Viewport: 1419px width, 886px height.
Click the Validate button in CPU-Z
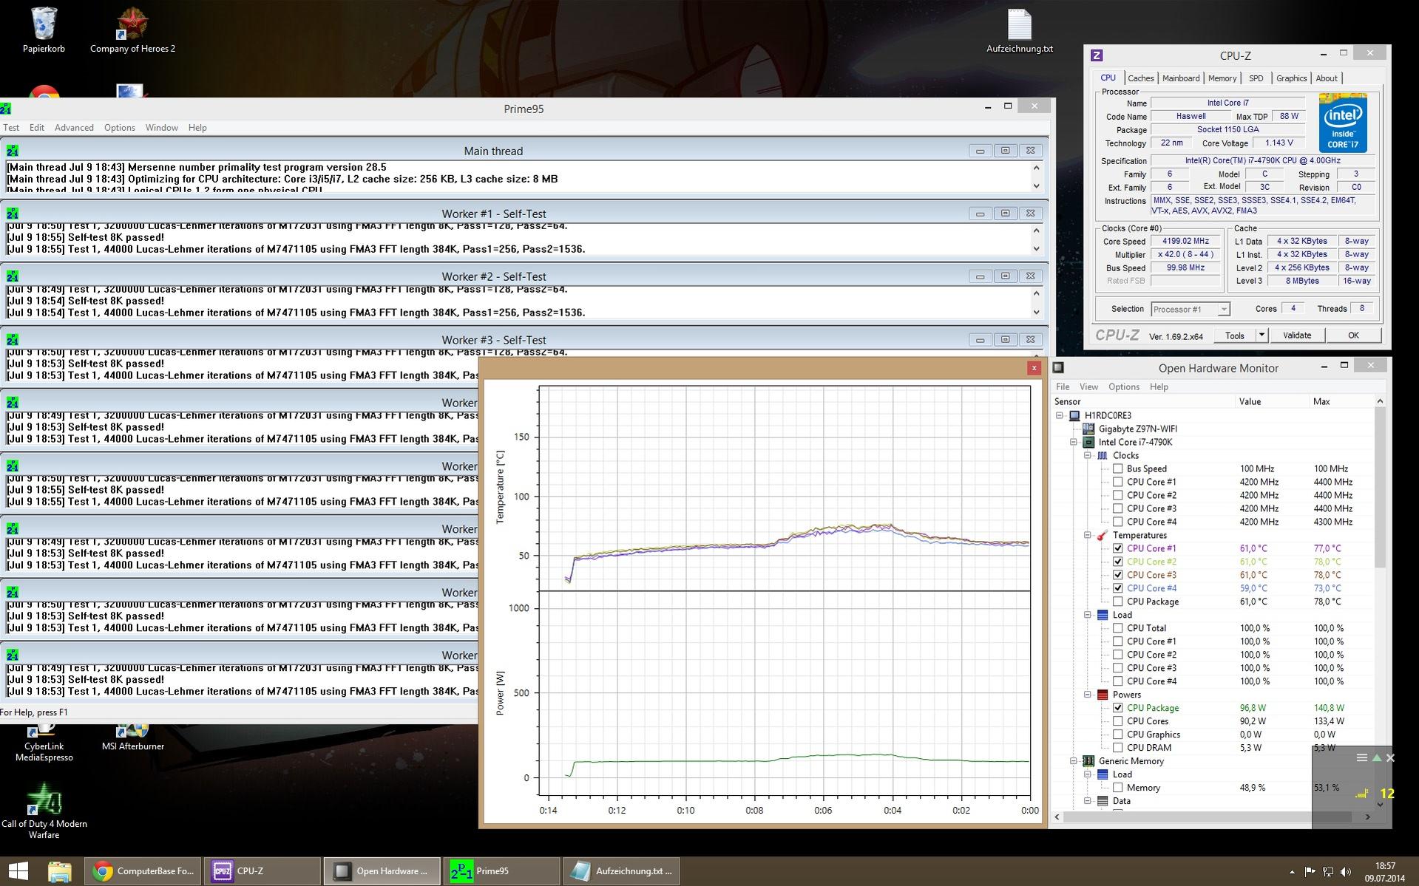(1297, 335)
